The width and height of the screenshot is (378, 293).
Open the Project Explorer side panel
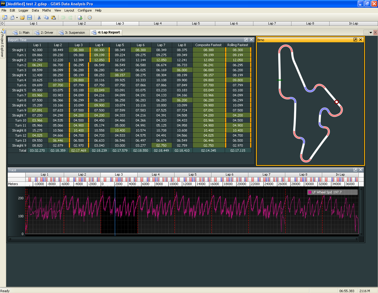click(3, 43)
